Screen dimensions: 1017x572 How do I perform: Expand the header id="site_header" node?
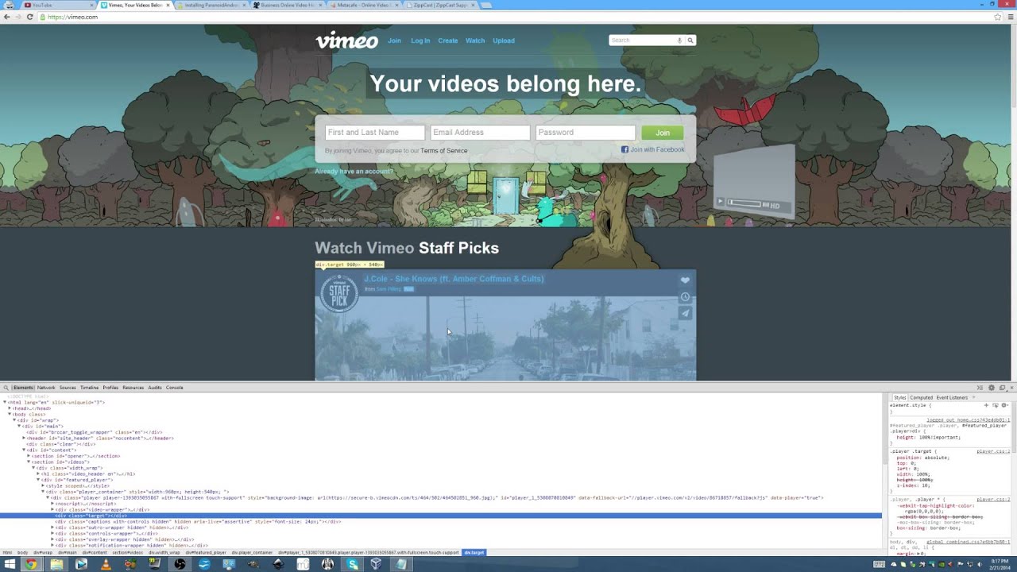pos(24,439)
